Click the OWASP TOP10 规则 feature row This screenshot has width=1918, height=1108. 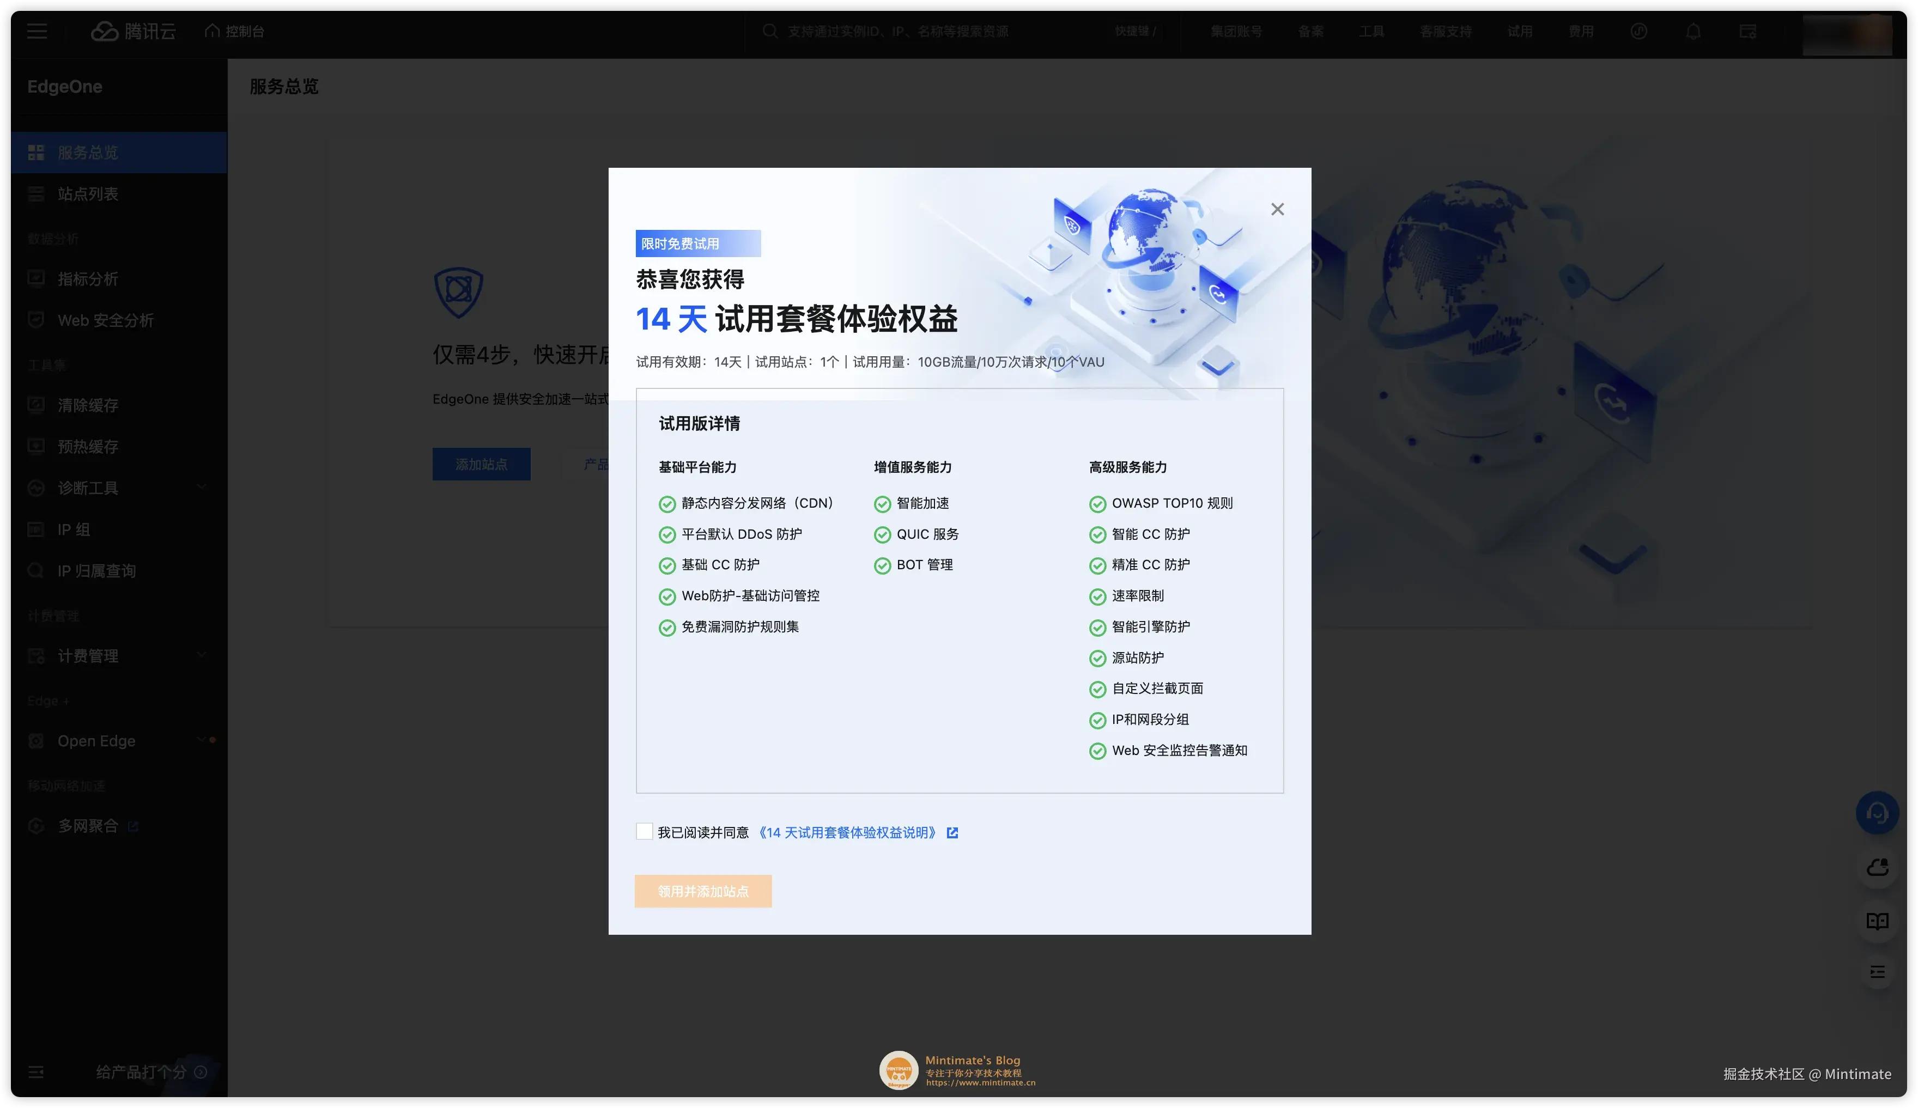tap(1161, 503)
